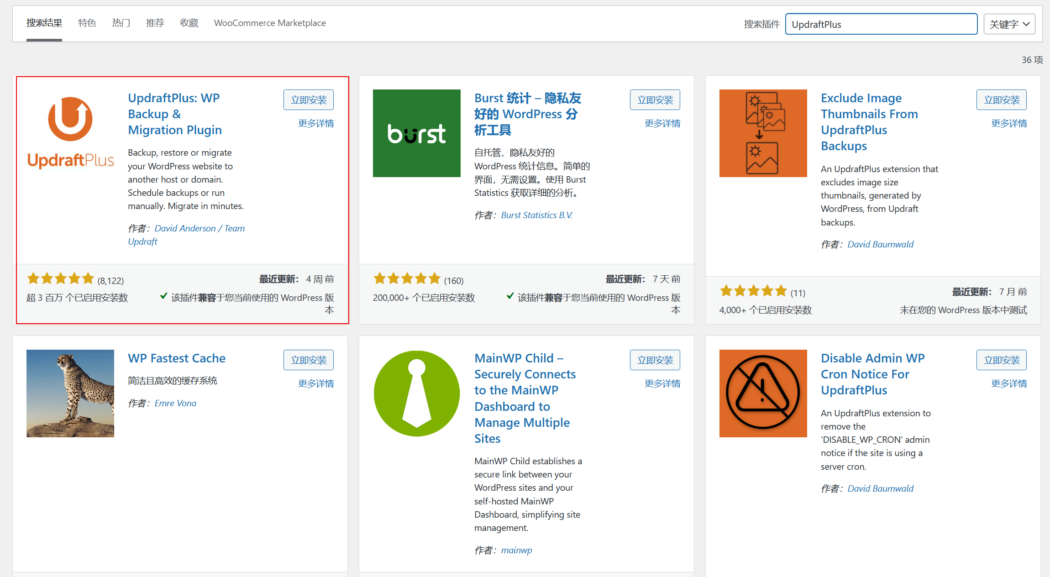Switch to the 特色 tab
The image size is (1050, 577).
pyautogui.click(x=87, y=23)
